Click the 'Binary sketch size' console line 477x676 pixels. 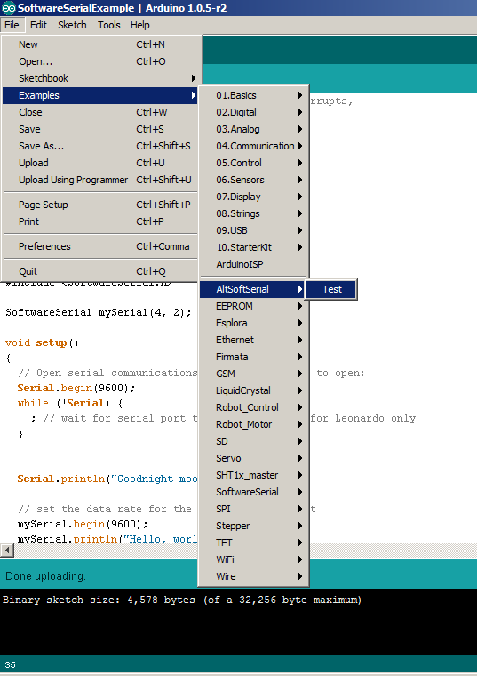point(182,600)
